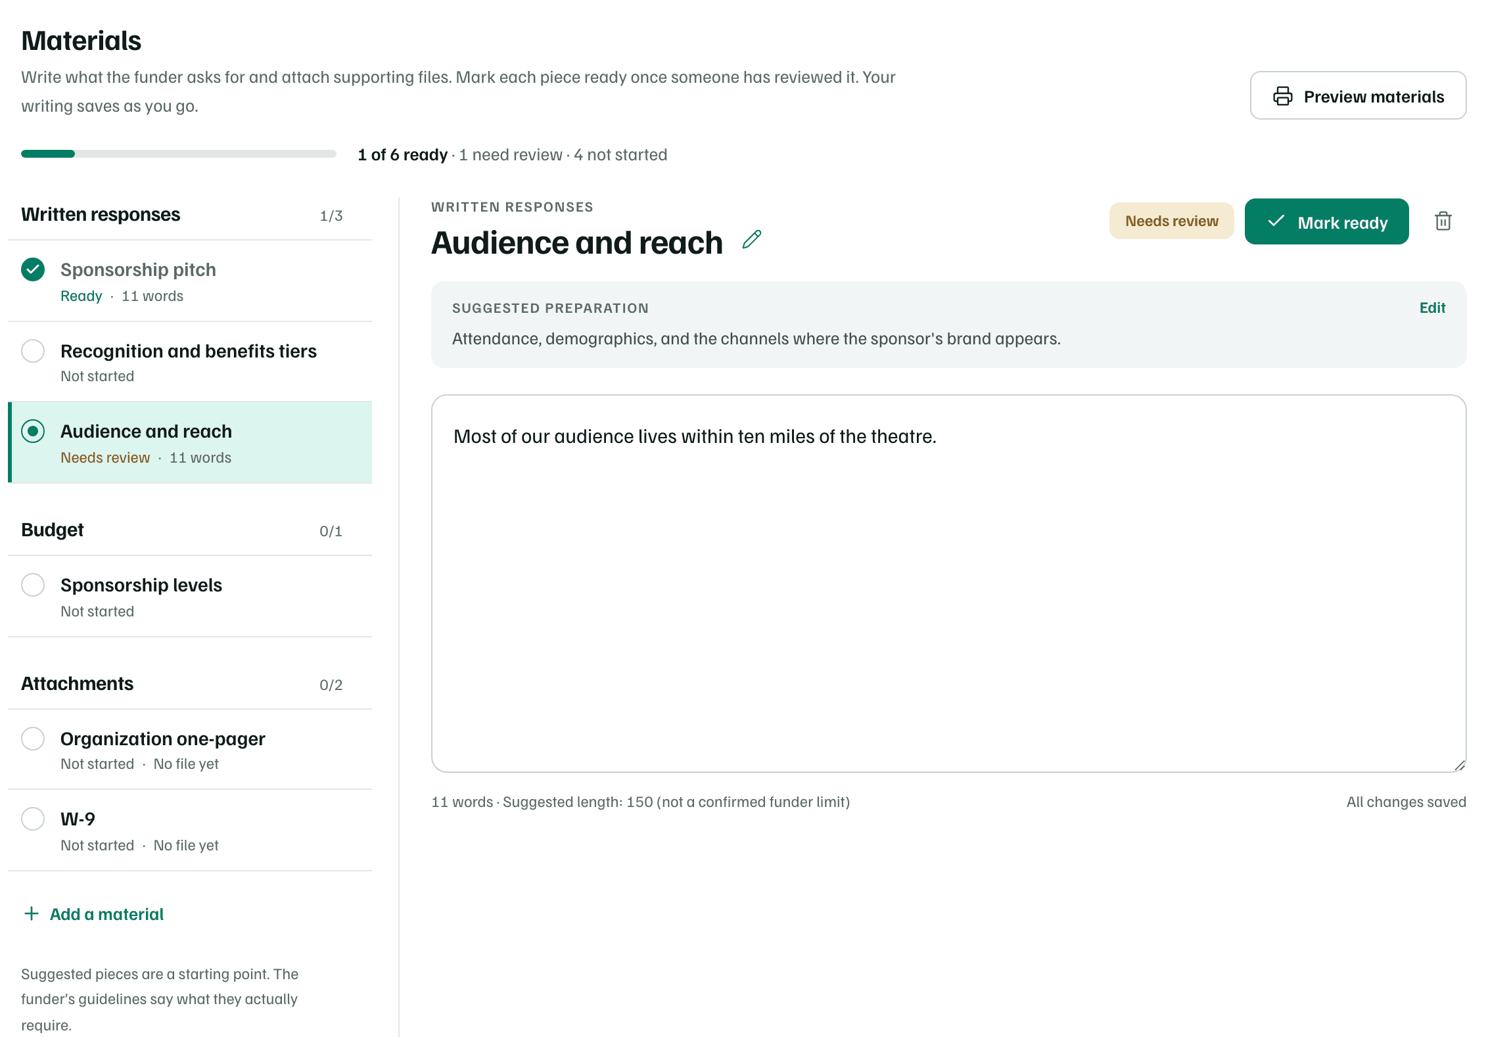Click the Budget section header

coord(53,530)
